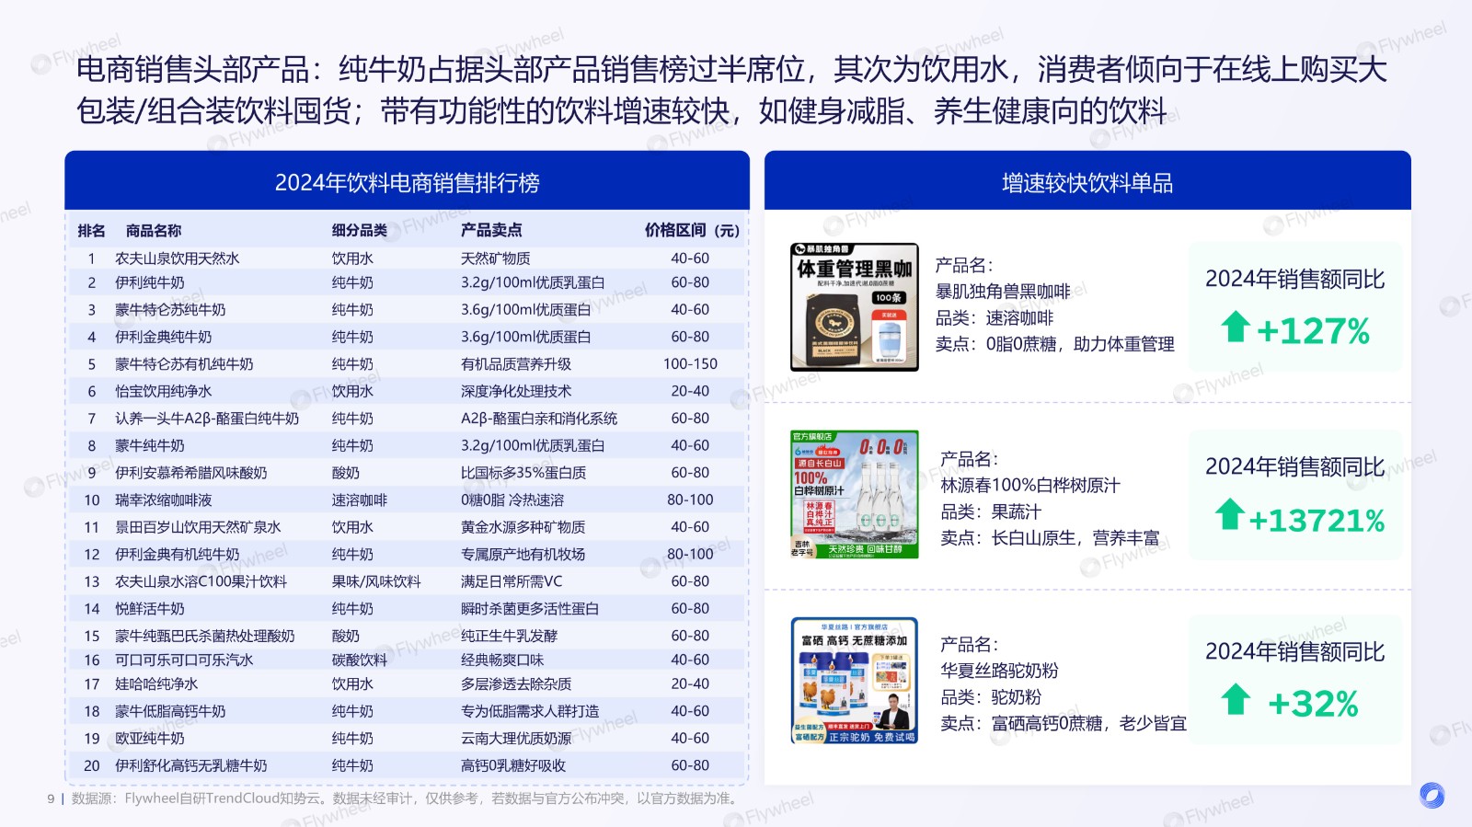Click the 卖点：长白山原生，营养丰富 line
This screenshot has height=827, width=1472.
click(1050, 538)
